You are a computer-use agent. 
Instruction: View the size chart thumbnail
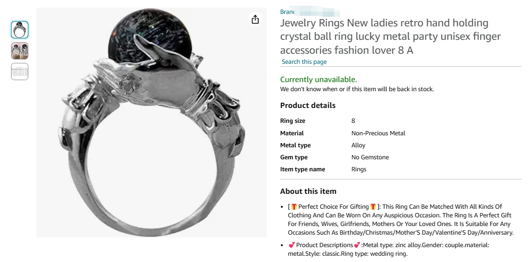coord(20,71)
